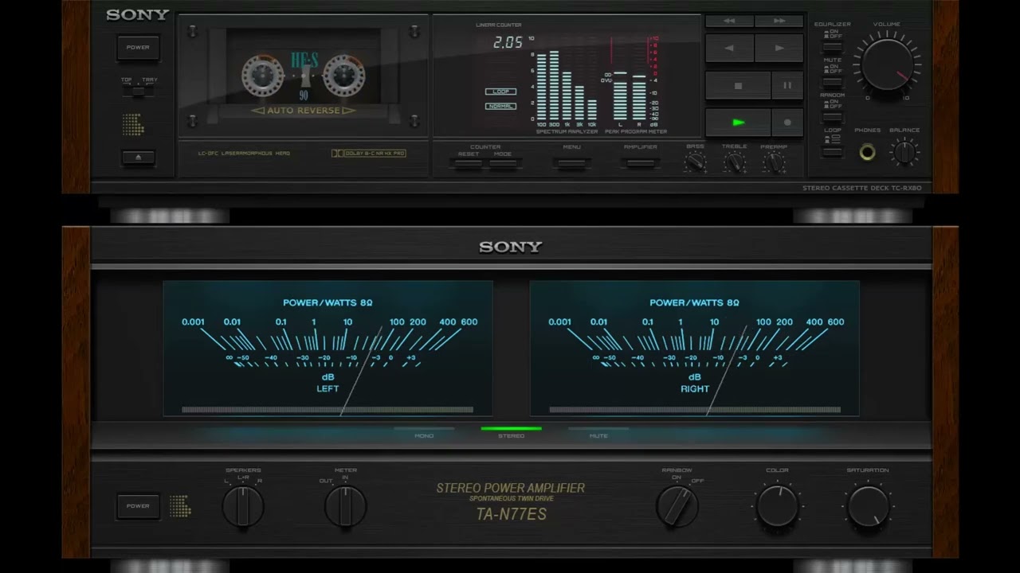
Task: Turn the Speakers selector knob
Action: (242, 505)
